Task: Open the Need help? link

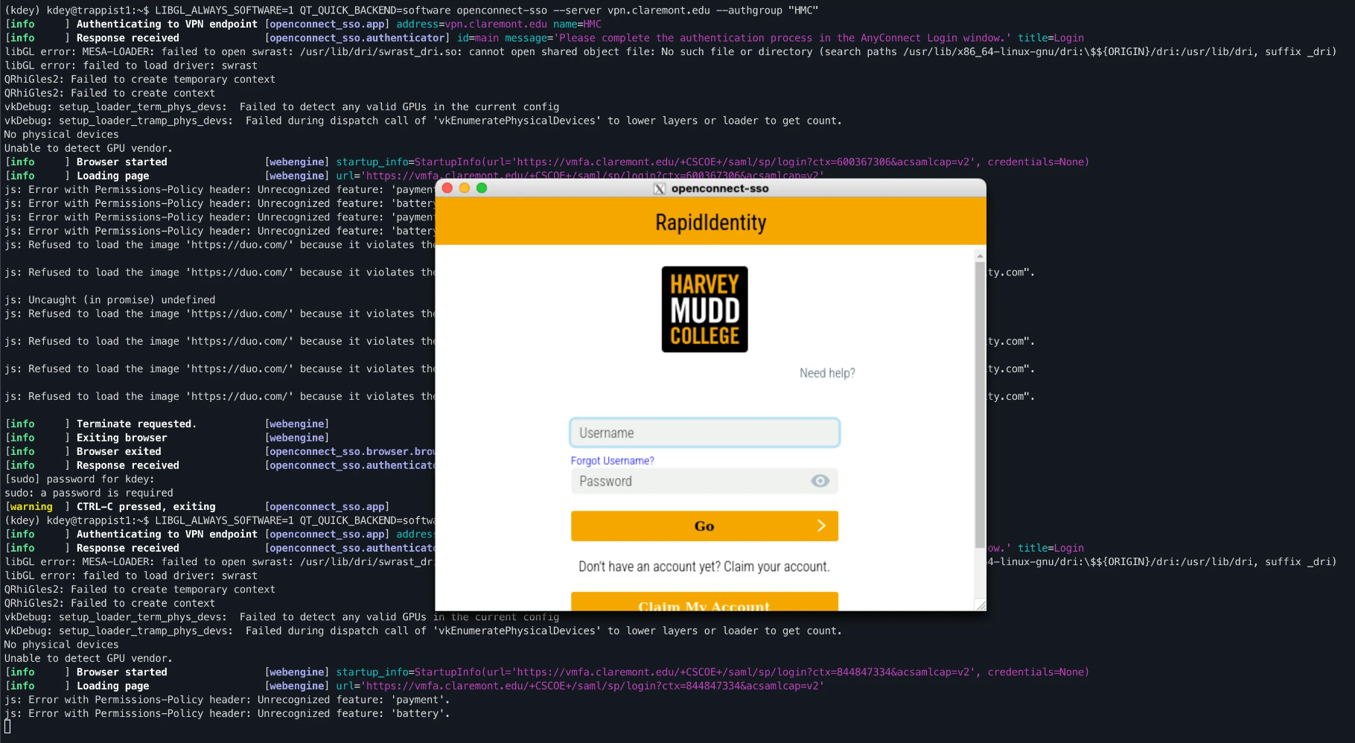Action: click(x=827, y=373)
